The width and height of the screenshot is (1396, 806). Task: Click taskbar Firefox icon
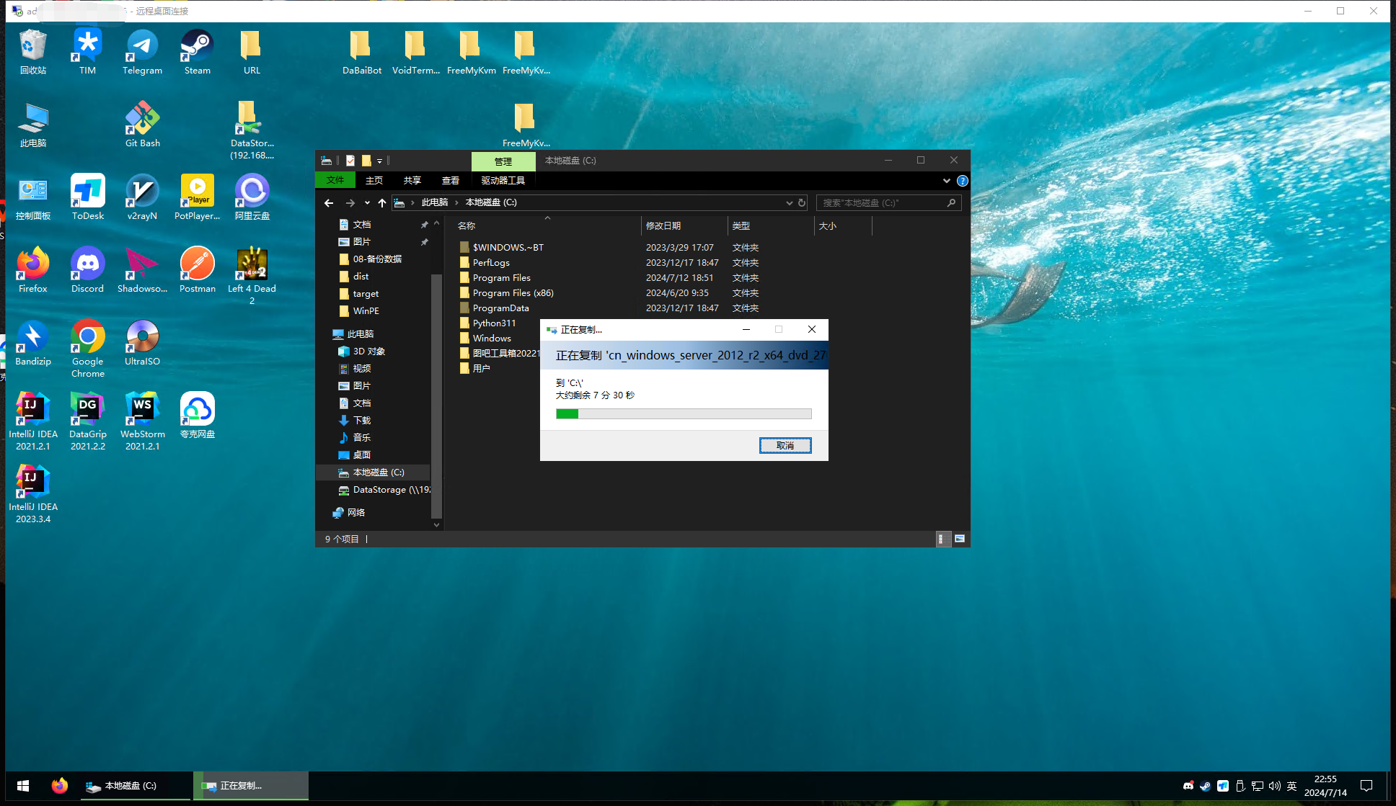60,786
